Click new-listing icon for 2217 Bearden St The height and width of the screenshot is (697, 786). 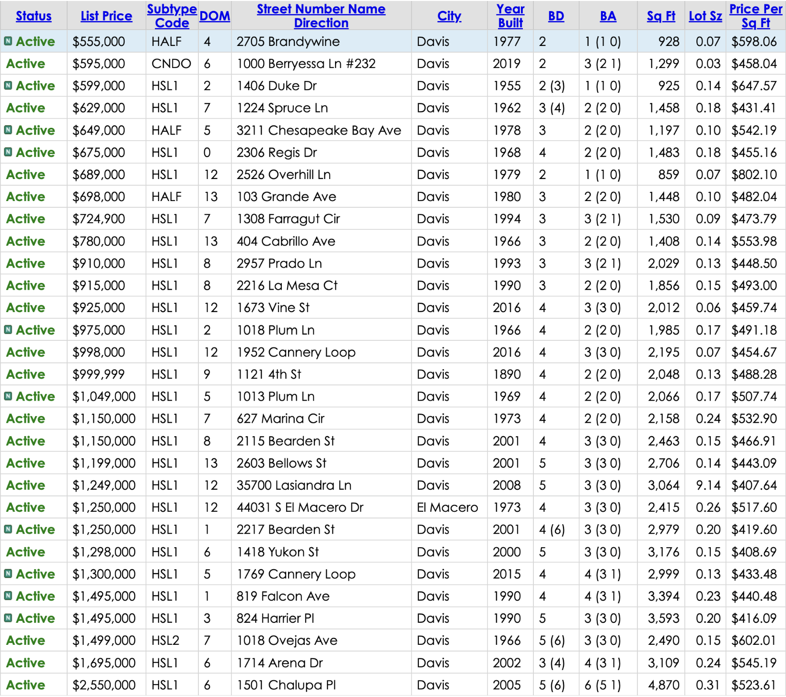pyautogui.click(x=8, y=529)
